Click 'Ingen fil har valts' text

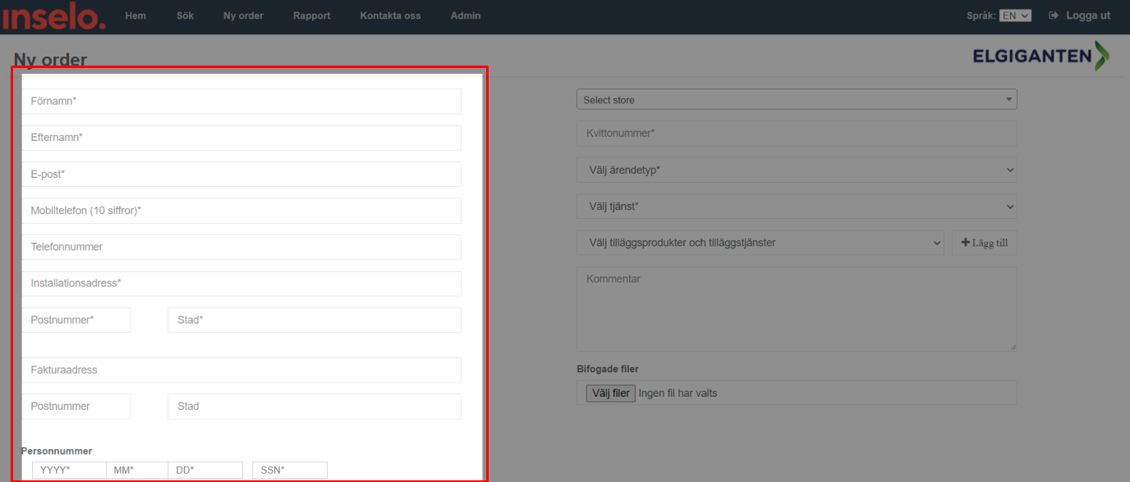[678, 393]
